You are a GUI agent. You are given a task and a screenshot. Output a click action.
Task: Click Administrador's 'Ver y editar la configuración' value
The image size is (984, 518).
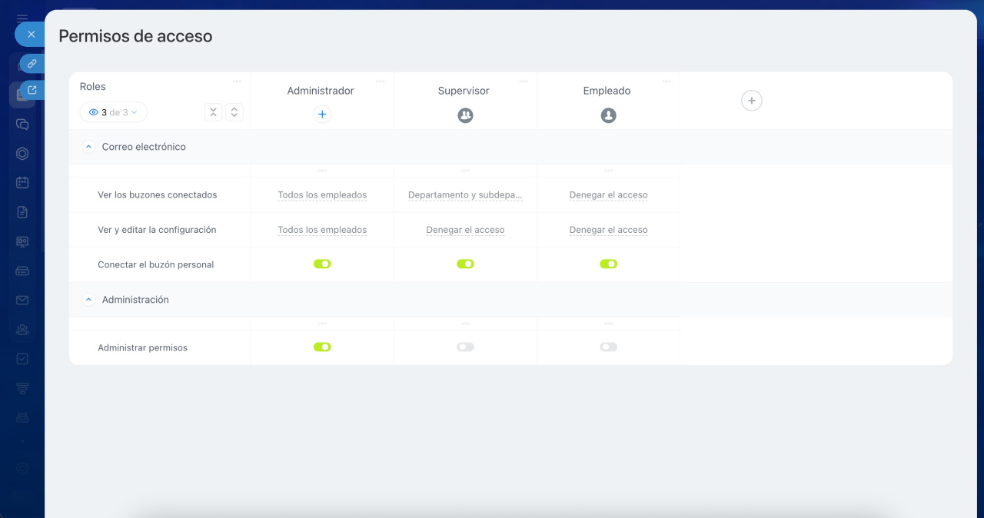point(322,230)
